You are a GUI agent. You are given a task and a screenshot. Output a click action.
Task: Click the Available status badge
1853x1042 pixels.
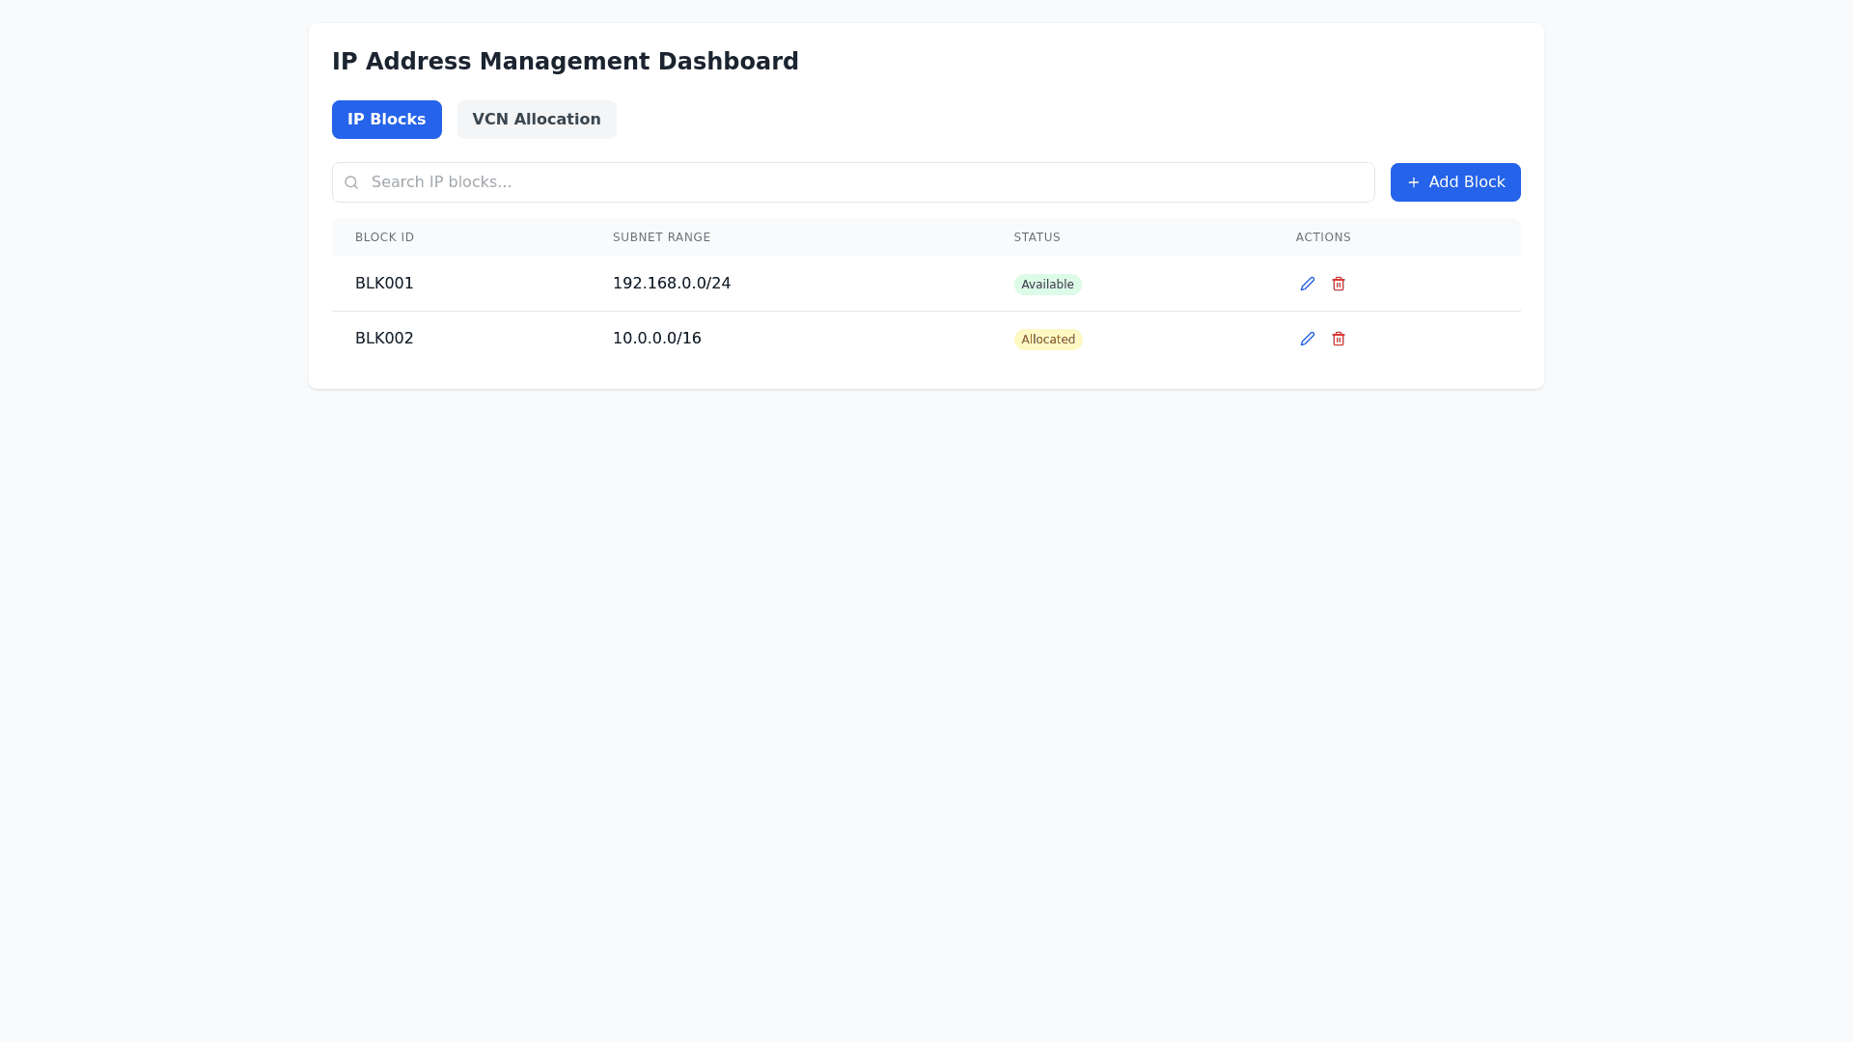pyautogui.click(x=1047, y=285)
